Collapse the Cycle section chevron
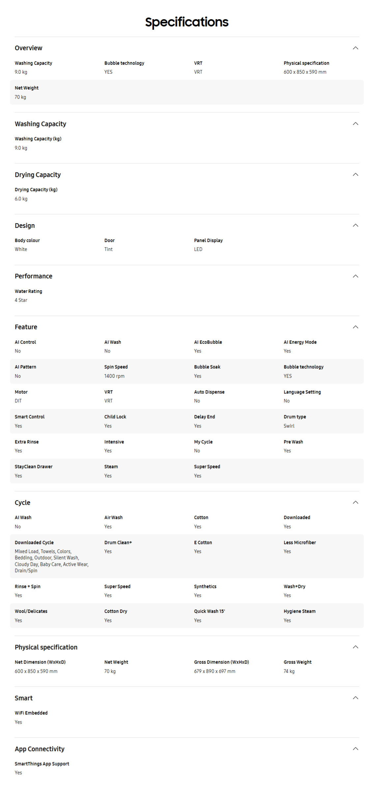The height and width of the screenshot is (786, 372). click(x=355, y=502)
